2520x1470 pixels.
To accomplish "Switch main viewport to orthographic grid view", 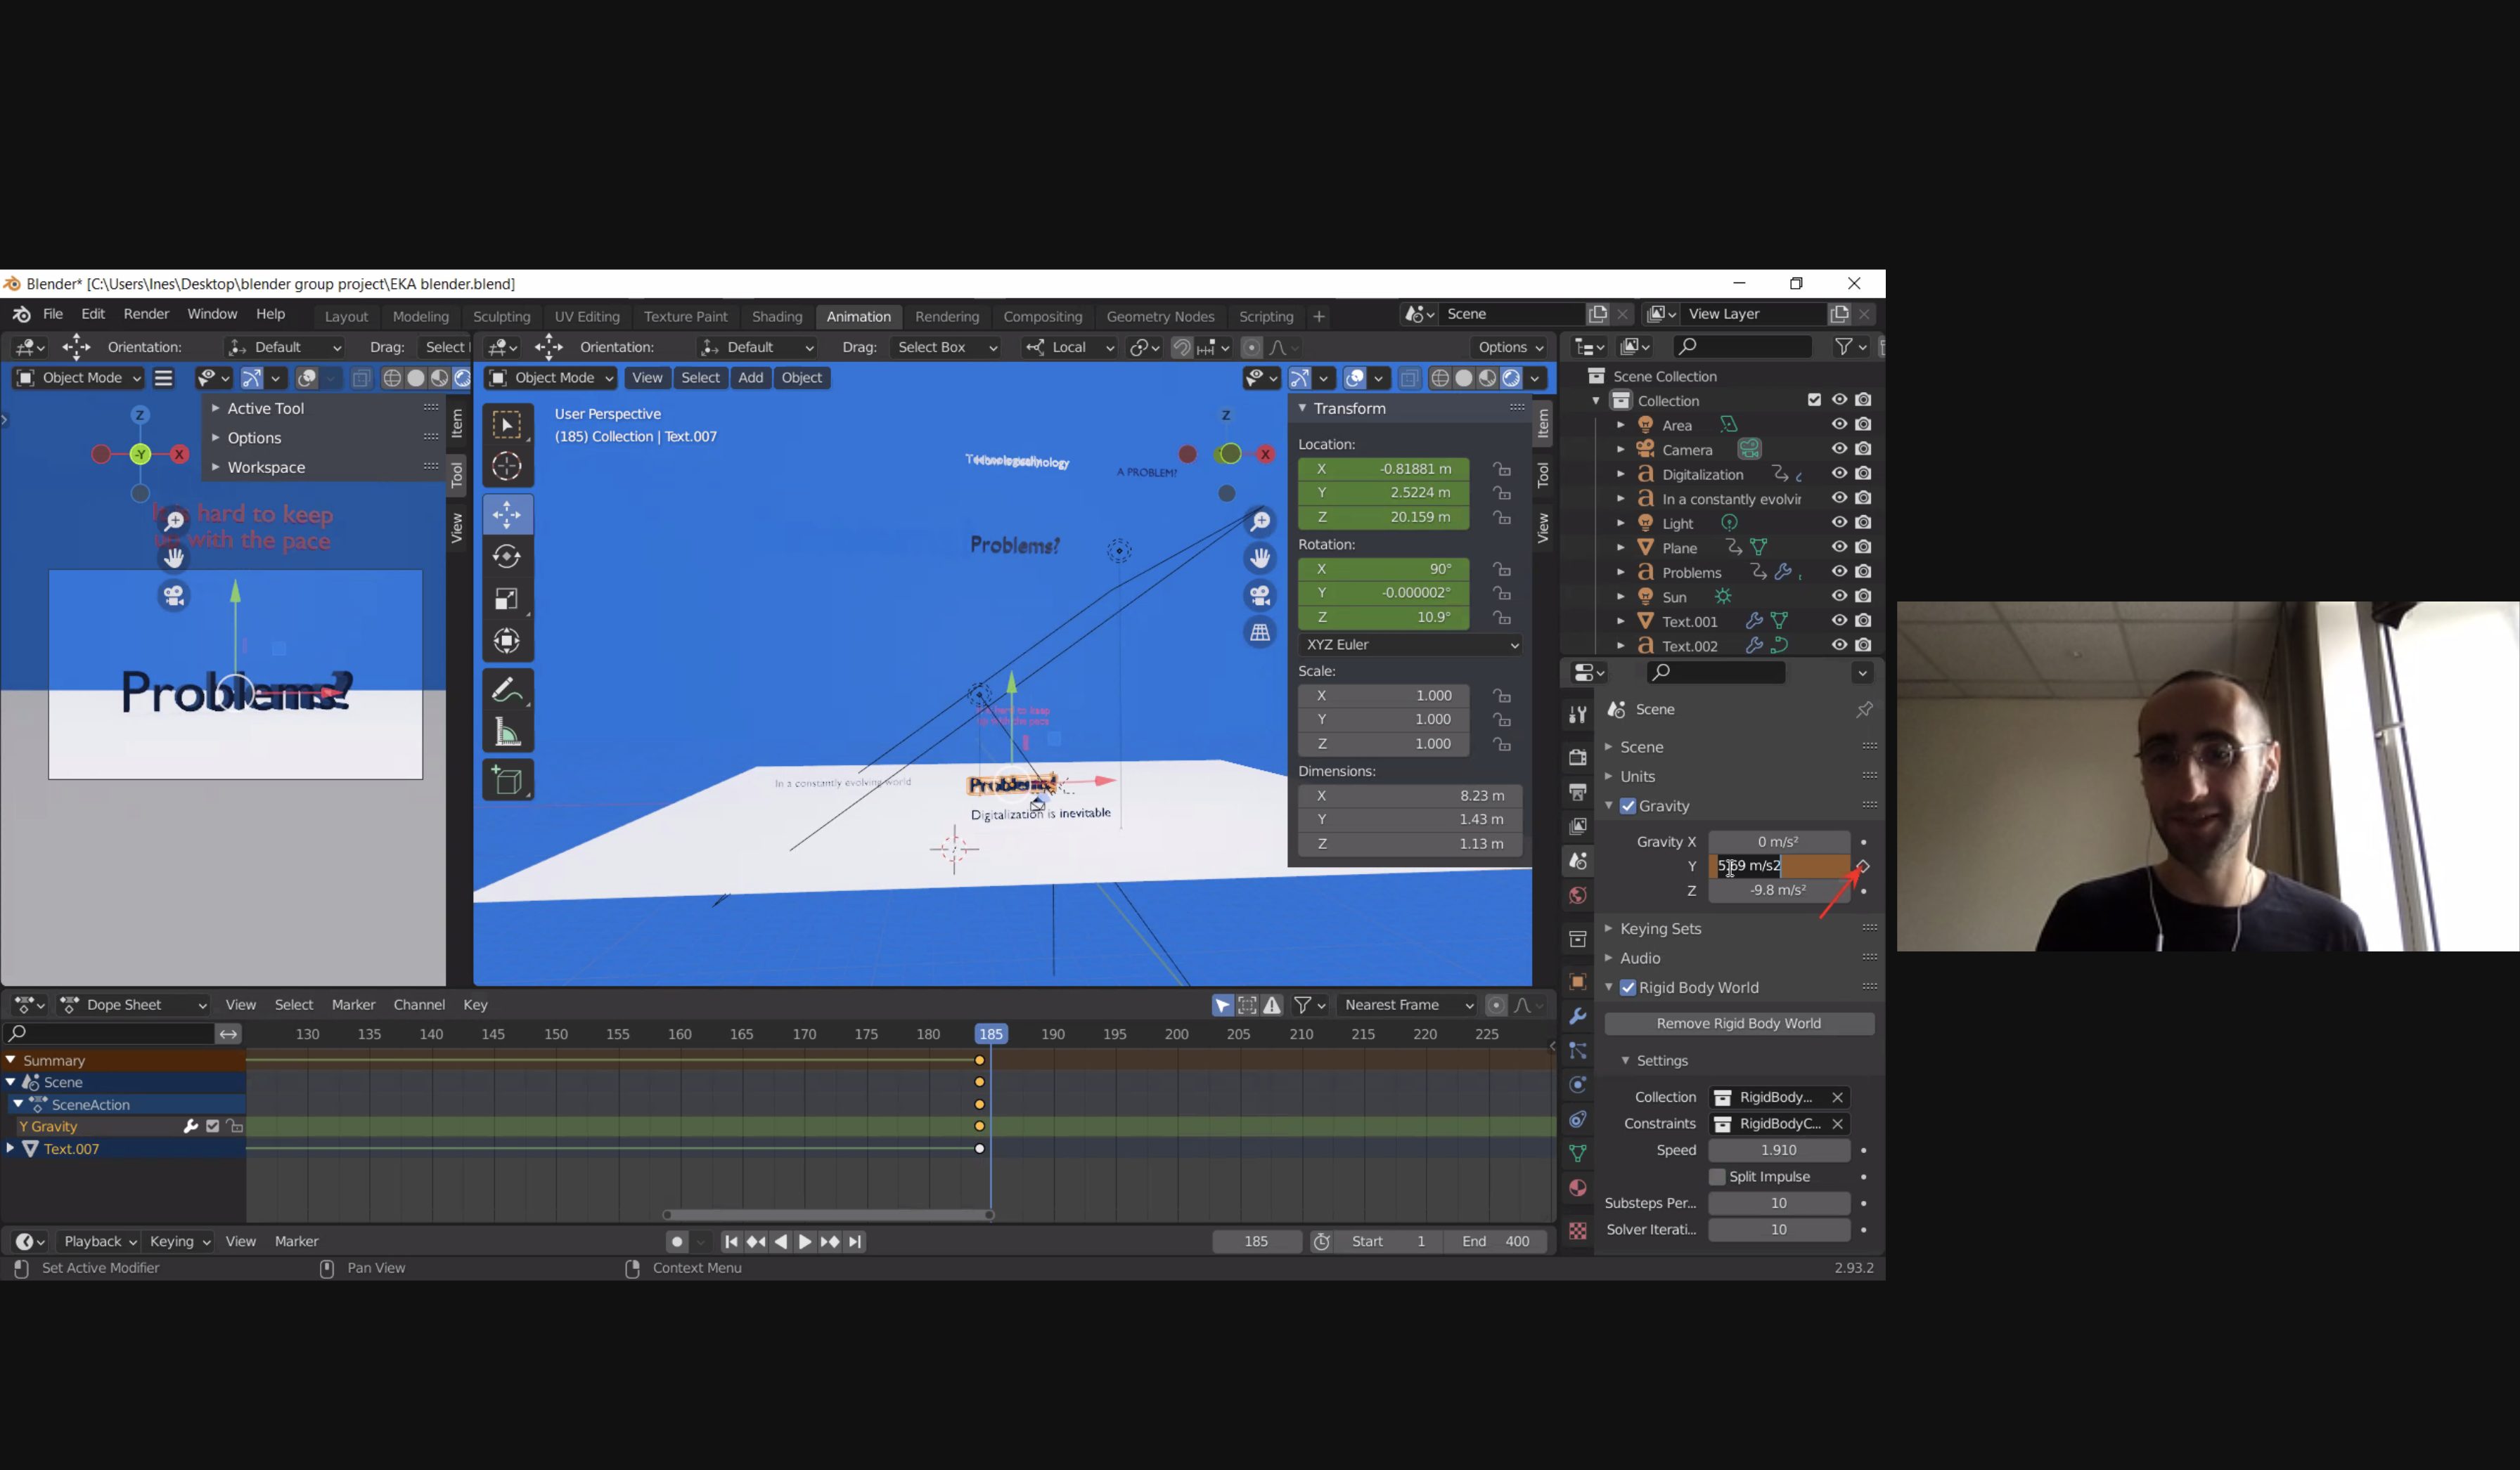I will click(x=1260, y=634).
